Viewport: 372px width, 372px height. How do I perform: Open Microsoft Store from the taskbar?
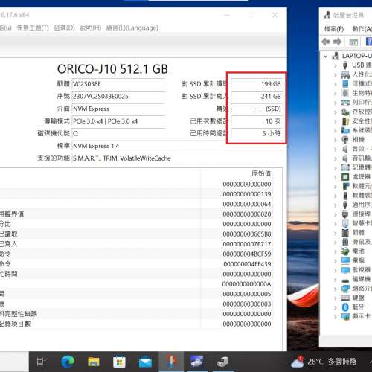pos(119,362)
